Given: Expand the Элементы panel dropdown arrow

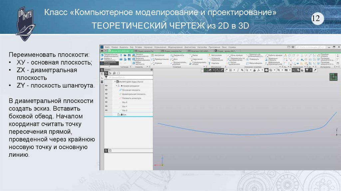Looking at the screenshot, I should (x=147, y=67).
